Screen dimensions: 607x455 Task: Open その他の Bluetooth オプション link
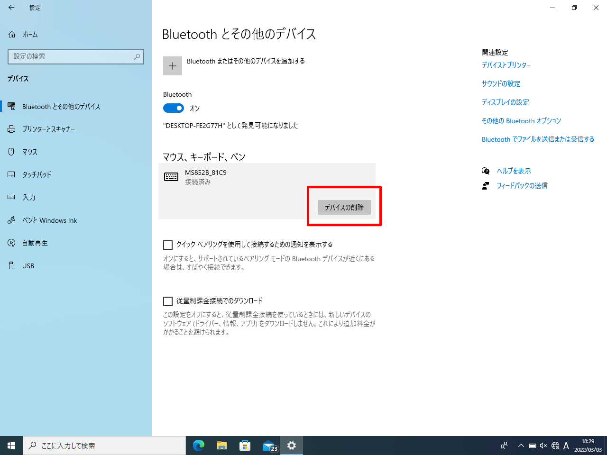pos(521,121)
